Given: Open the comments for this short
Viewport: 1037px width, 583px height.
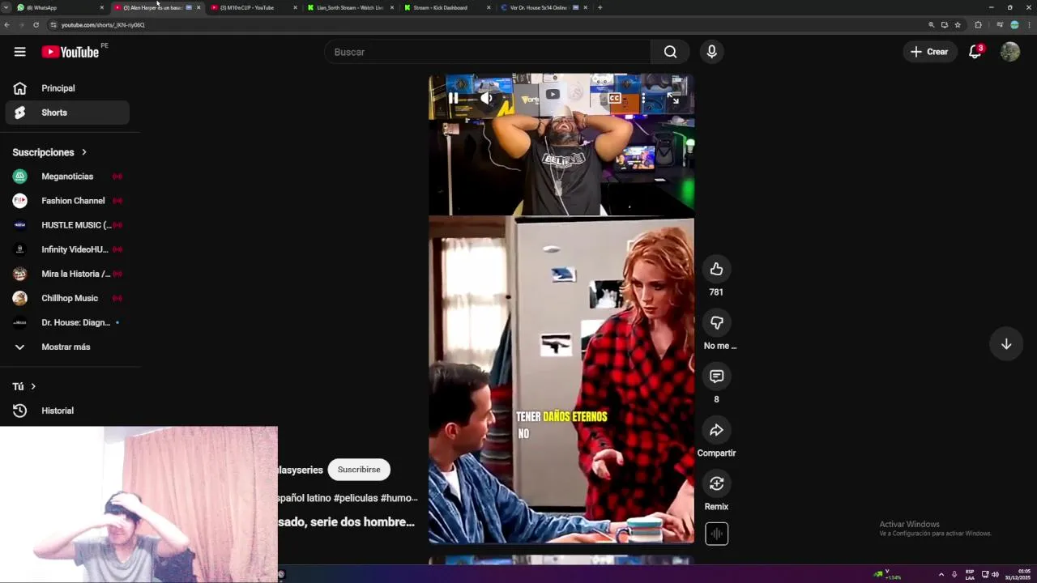Looking at the screenshot, I should tap(716, 377).
